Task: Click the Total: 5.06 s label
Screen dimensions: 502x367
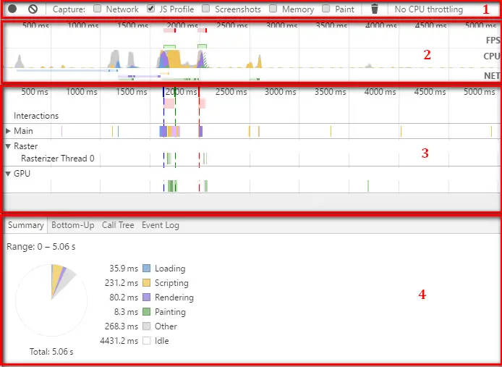Action: 51,352
